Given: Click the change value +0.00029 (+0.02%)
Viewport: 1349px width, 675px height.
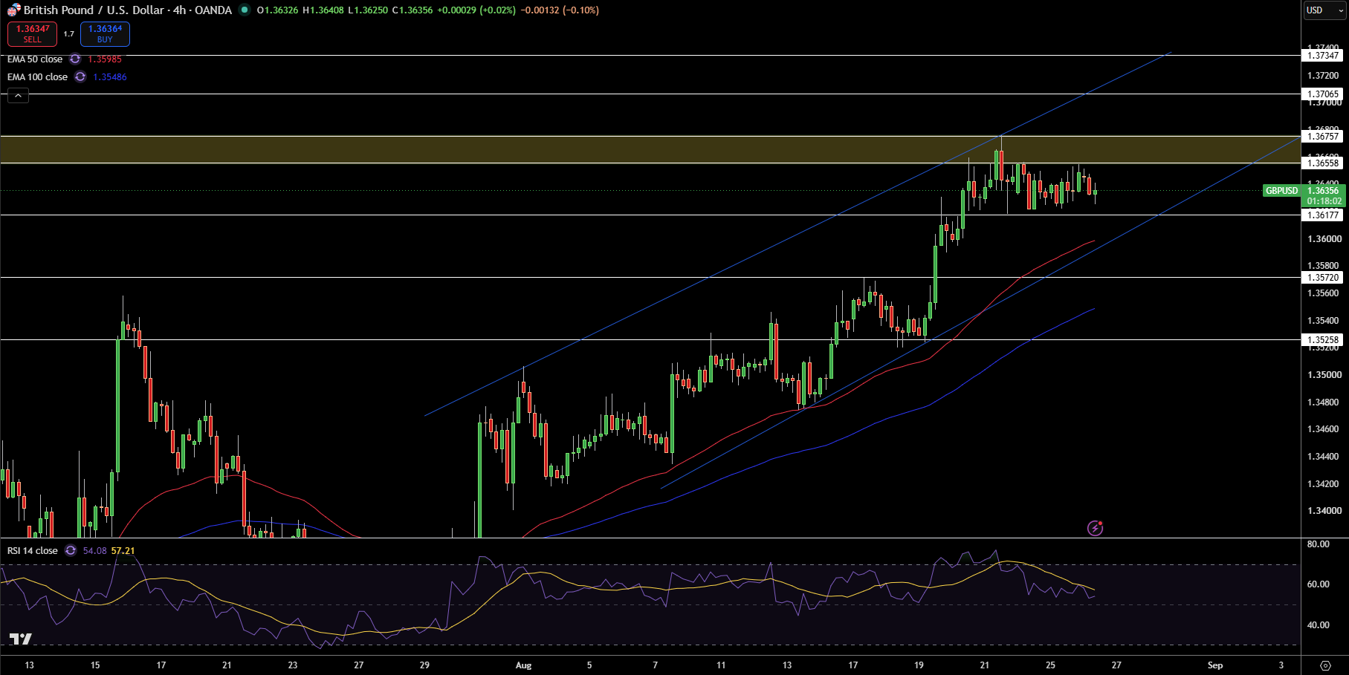Looking at the screenshot, I should pyautogui.click(x=476, y=10).
